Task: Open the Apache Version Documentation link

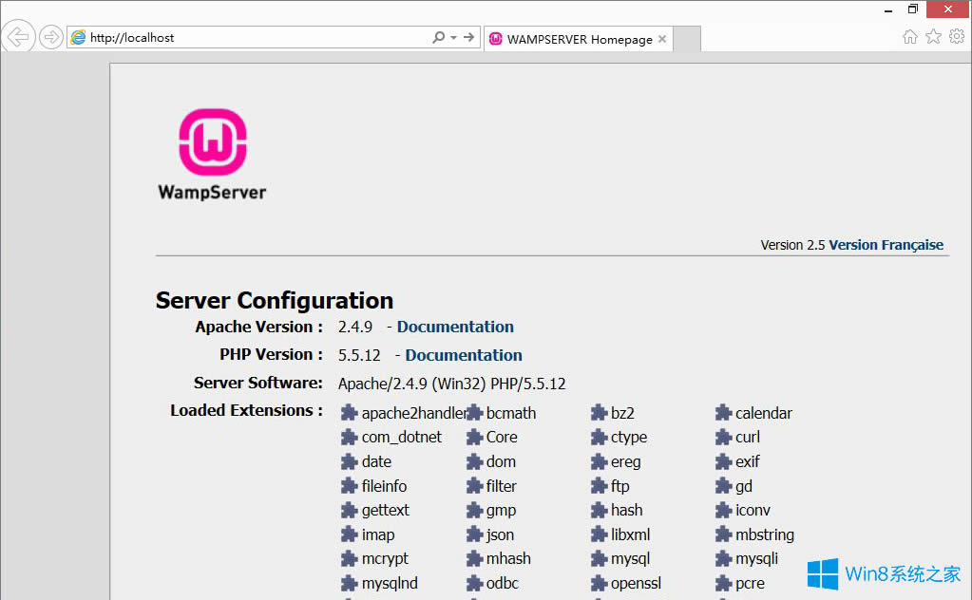Action: click(455, 327)
